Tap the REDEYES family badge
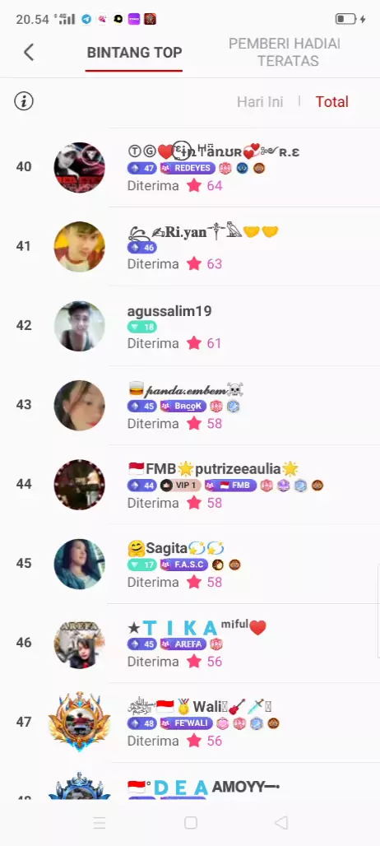This screenshot has height=846, width=380. [188, 169]
